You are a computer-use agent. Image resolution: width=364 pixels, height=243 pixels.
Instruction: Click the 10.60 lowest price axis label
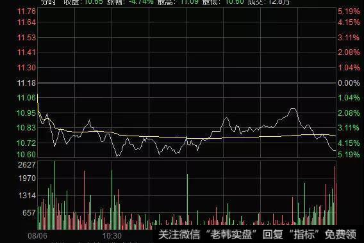pyautogui.click(x=26, y=154)
